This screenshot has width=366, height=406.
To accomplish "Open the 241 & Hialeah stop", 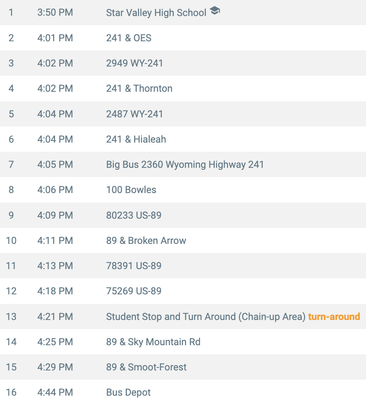I will (136, 139).
